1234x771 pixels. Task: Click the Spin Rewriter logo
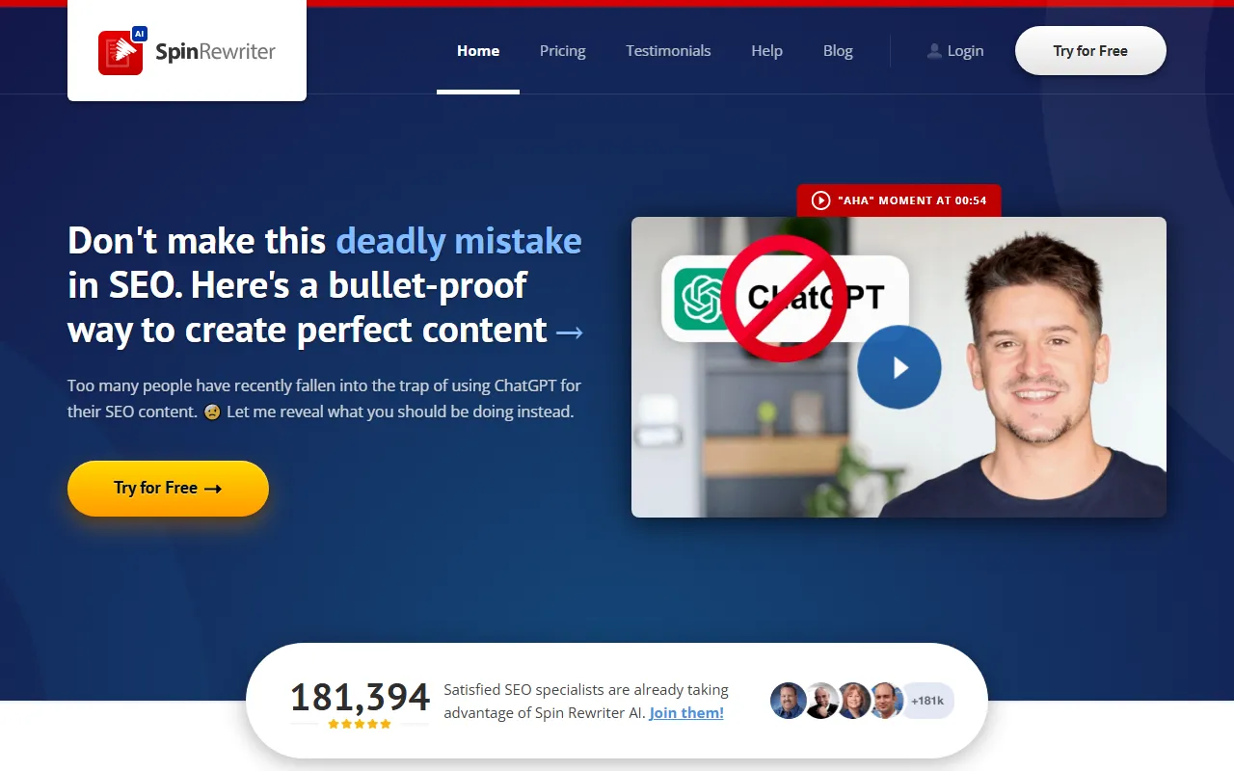(x=187, y=51)
